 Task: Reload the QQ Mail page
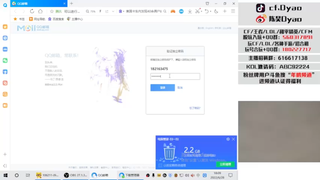click(32, 12)
